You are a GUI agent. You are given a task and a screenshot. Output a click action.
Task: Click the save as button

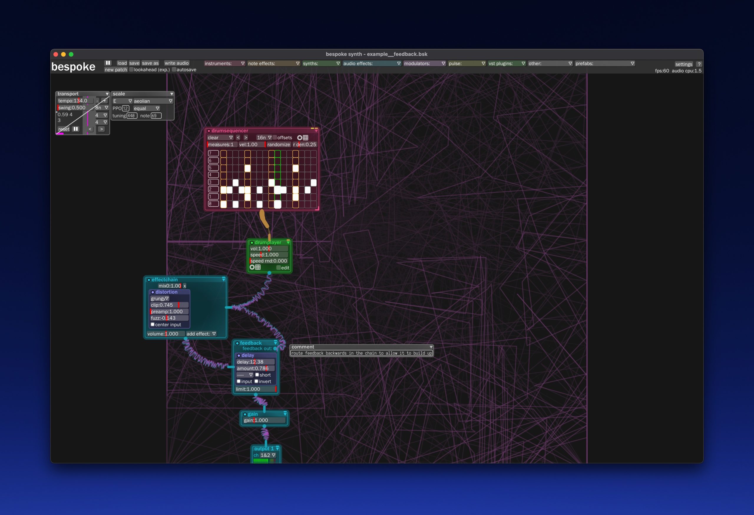tap(150, 63)
